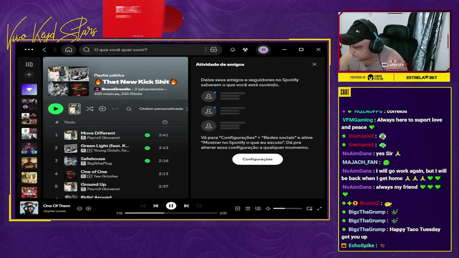Image resolution: width=459 pixels, height=258 pixels.
Task: Toggle repeat in the player bar
Action: click(x=199, y=206)
